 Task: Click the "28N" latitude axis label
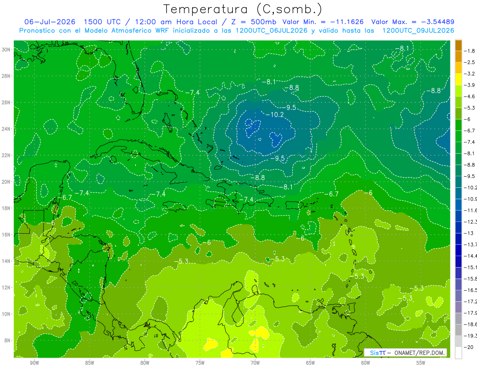(x=7, y=76)
